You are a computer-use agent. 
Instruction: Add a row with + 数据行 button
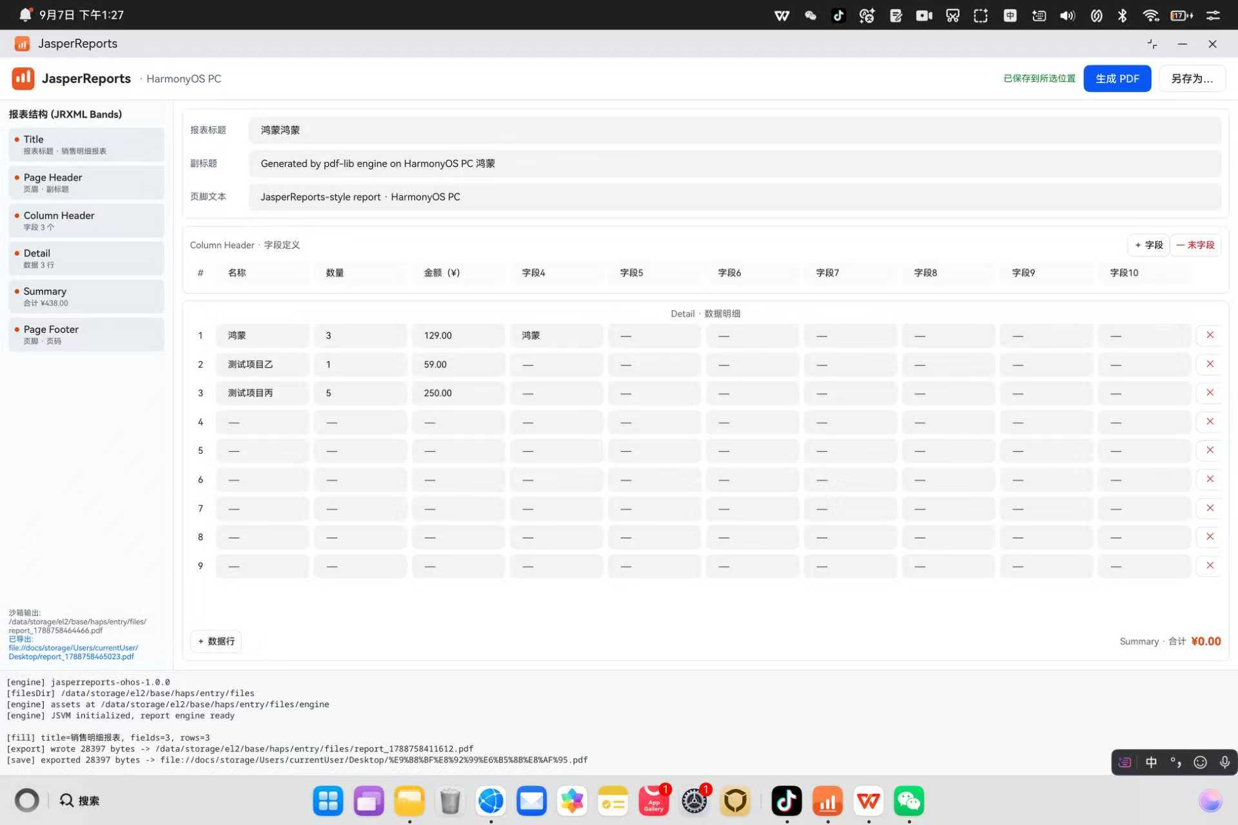click(216, 641)
